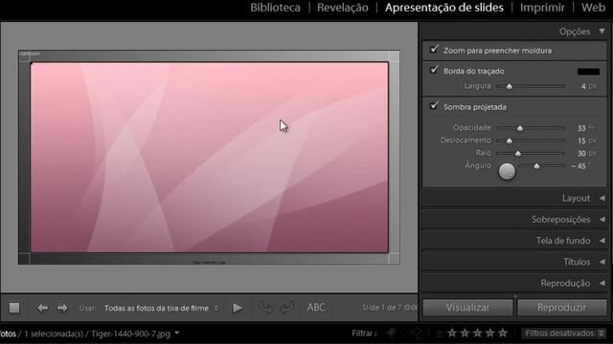Image resolution: width=613 pixels, height=344 pixels.
Task: Click the Ângulo angle dial
Action: (507, 171)
